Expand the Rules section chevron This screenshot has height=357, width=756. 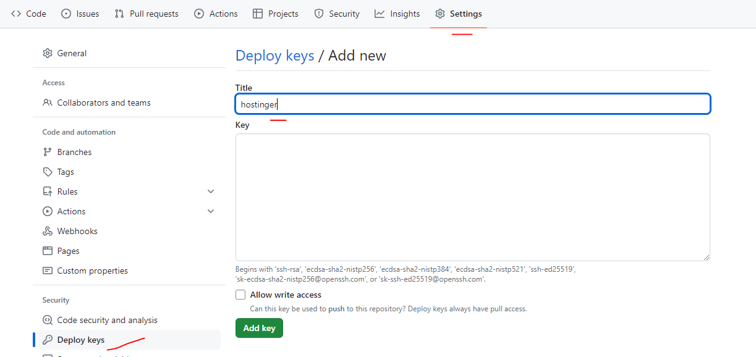coord(211,191)
